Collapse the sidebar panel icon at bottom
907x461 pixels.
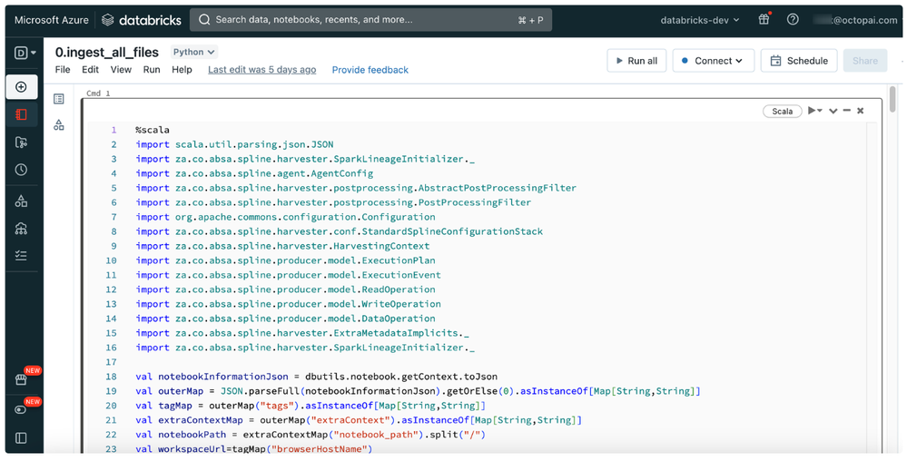[21, 438]
